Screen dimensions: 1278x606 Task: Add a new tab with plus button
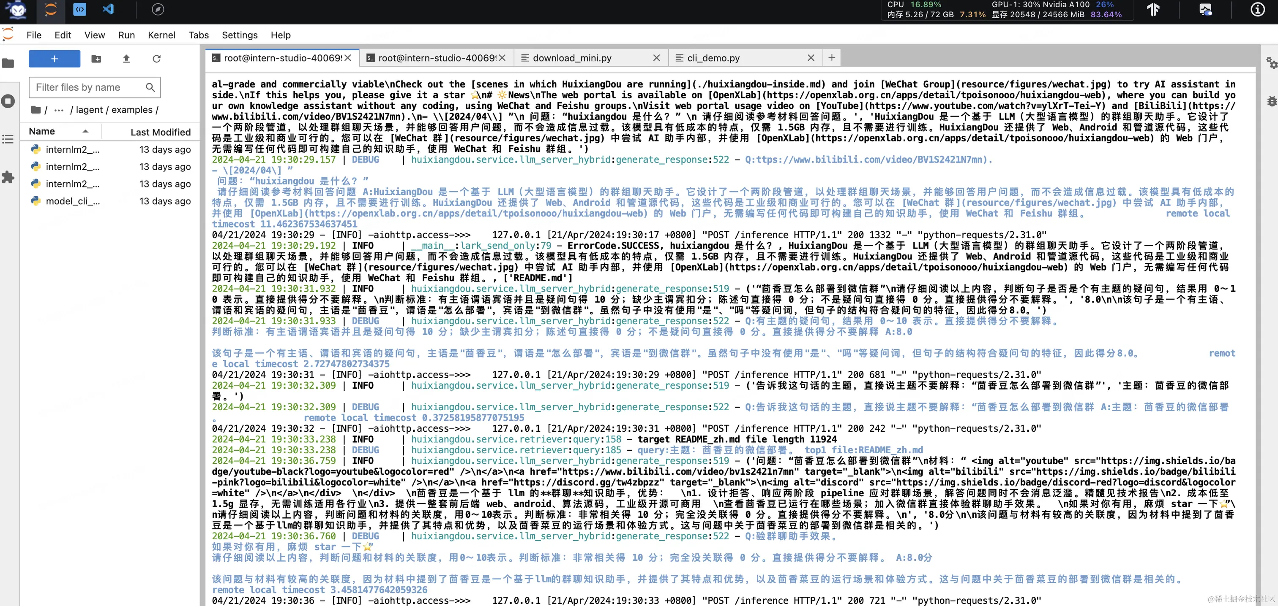coord(831,57)
